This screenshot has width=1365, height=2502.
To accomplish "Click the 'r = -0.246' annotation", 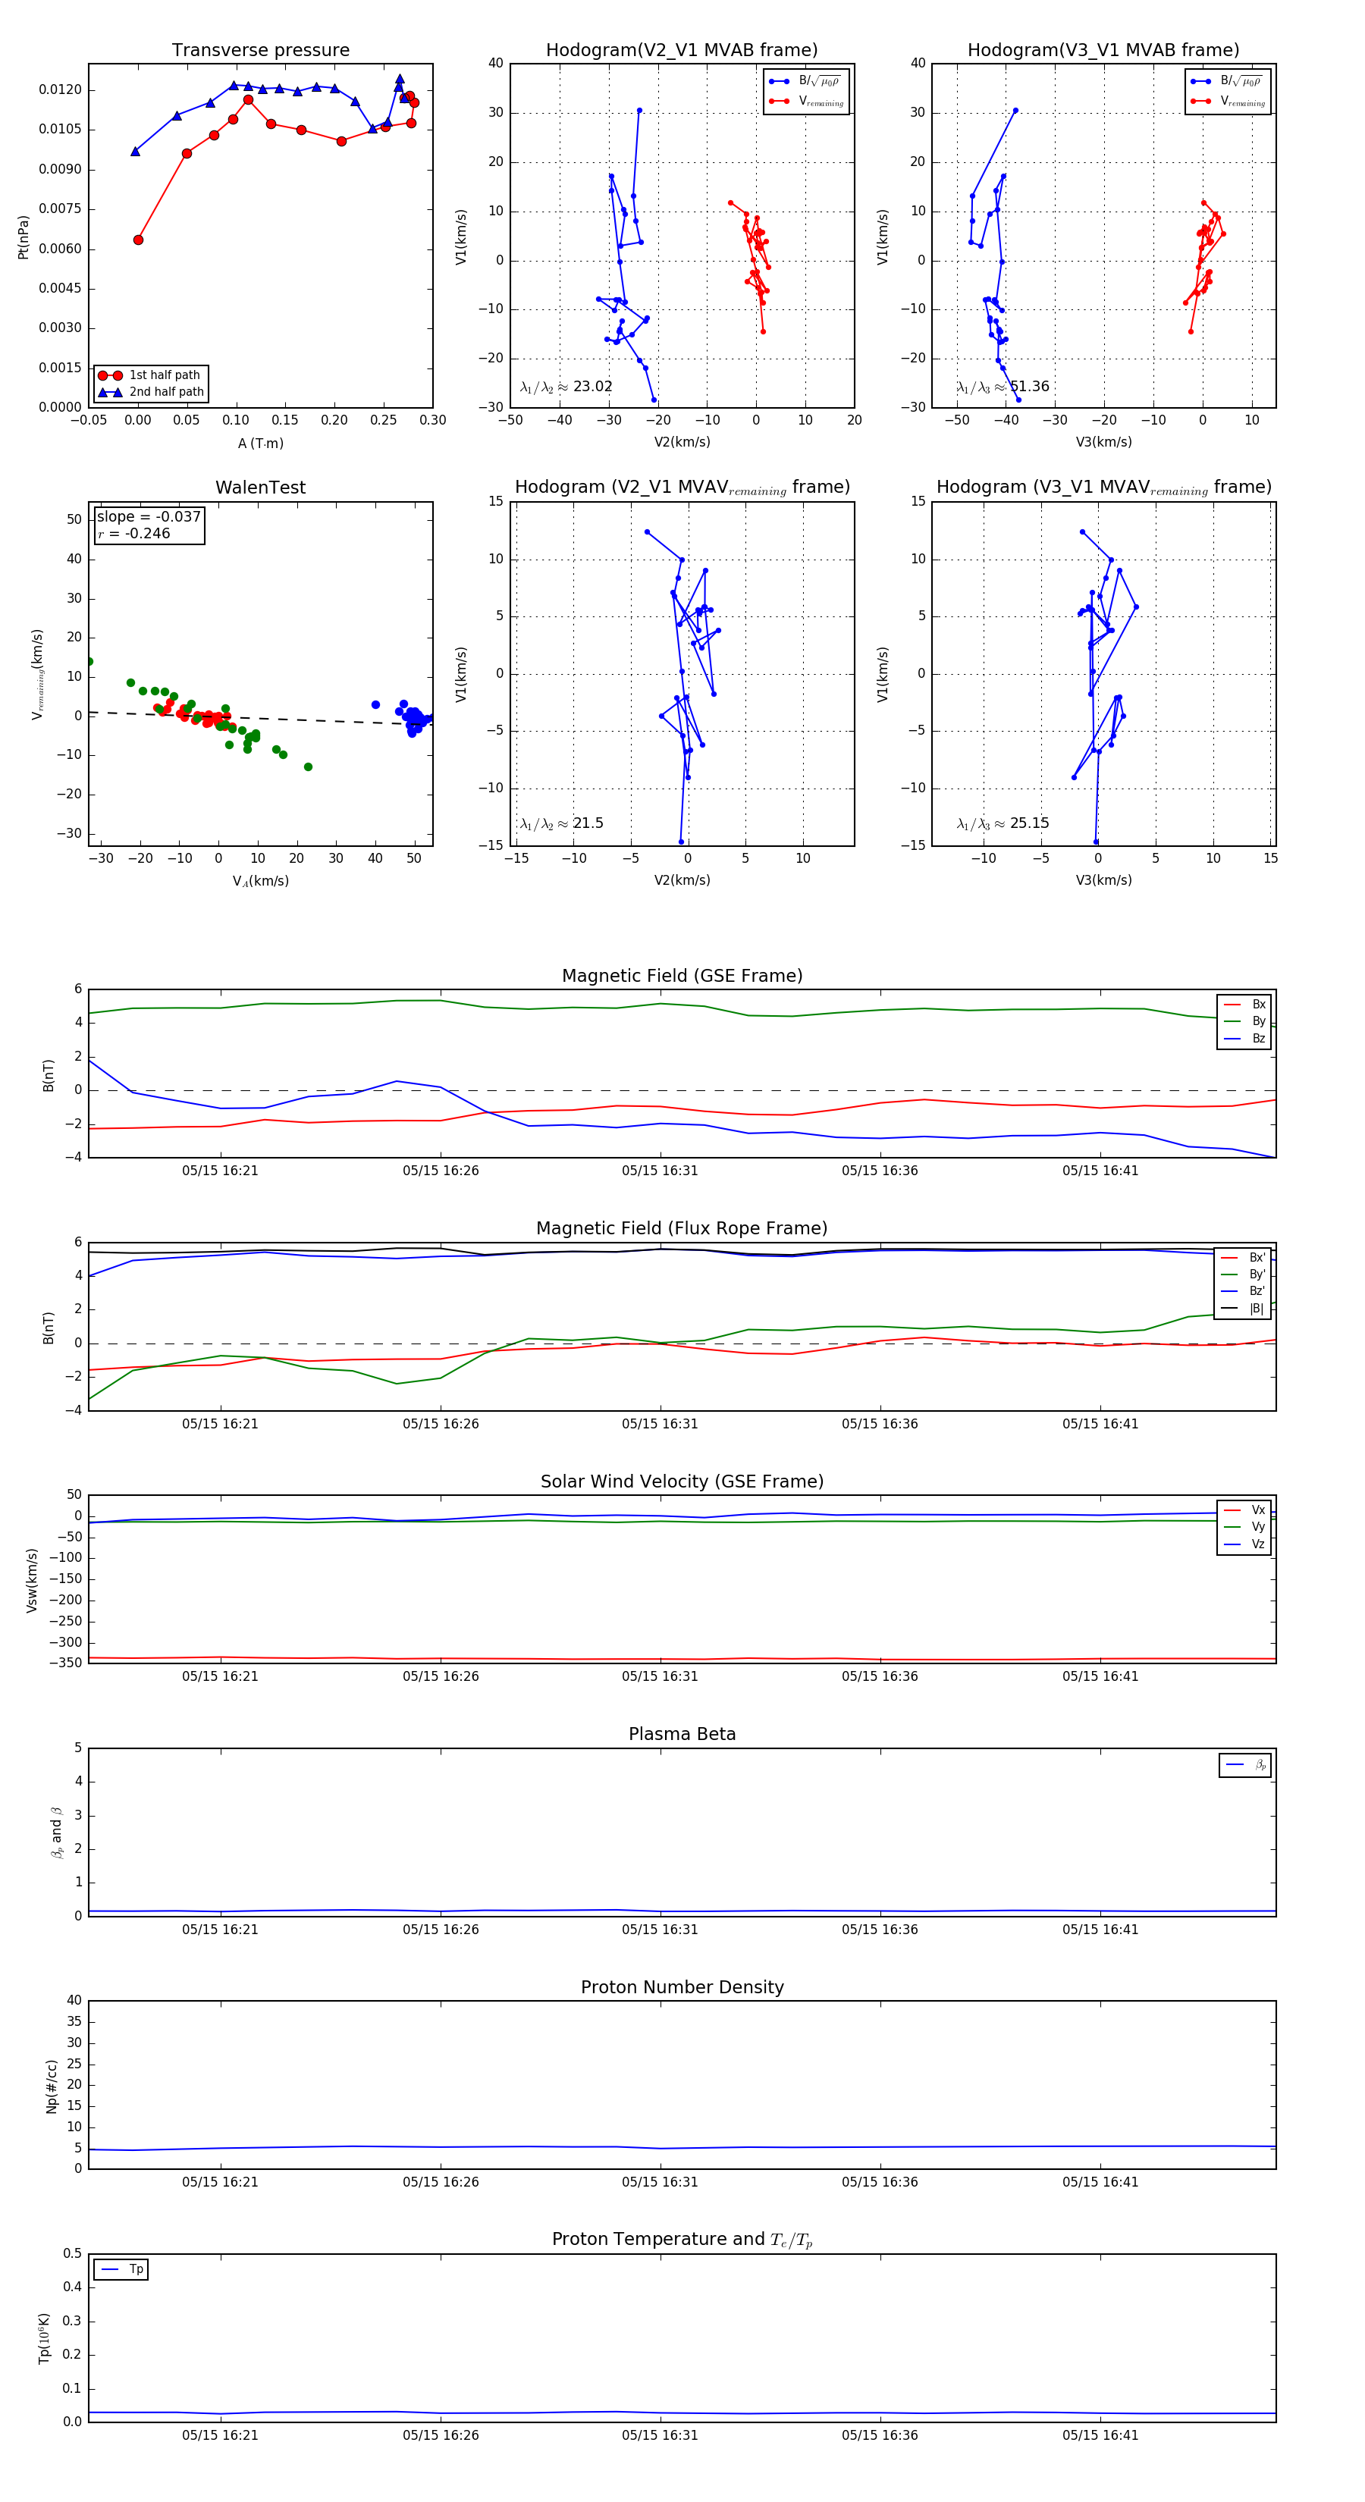I will pos(133,533).
